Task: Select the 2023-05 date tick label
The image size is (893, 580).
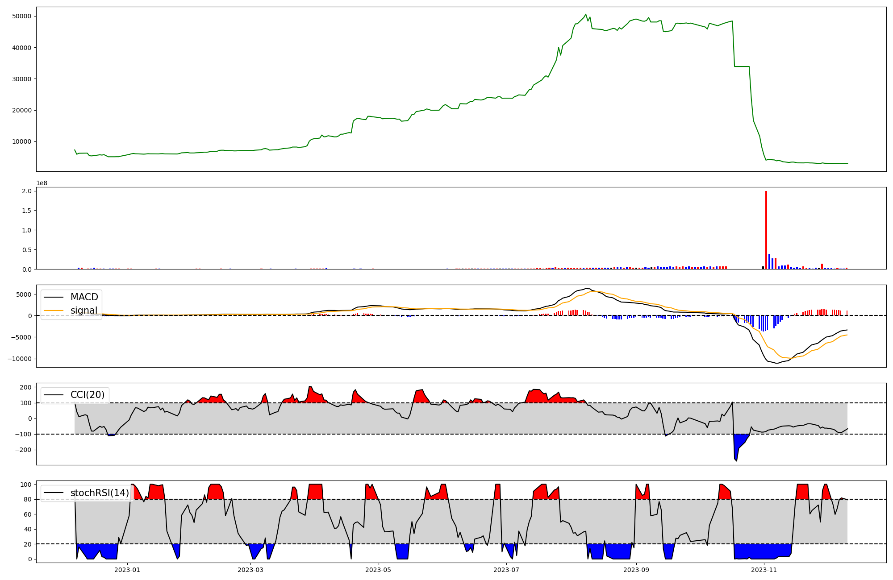Action: (x=379, y=570)
